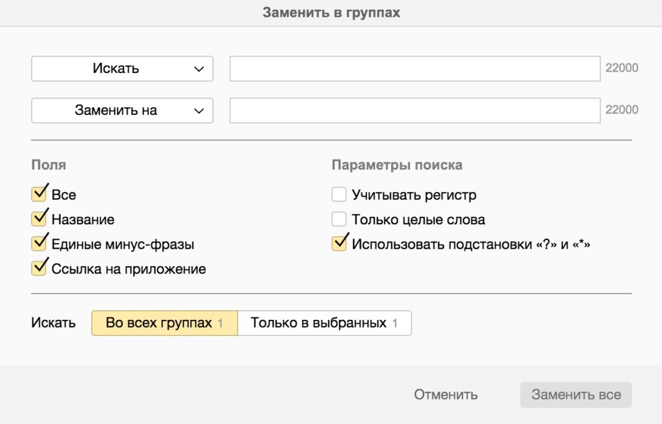The height and width of the screenshot is (424, 662).
Task: Uncheck the "Ссылка на приложение" checkbox
Action: coord(39,268)
